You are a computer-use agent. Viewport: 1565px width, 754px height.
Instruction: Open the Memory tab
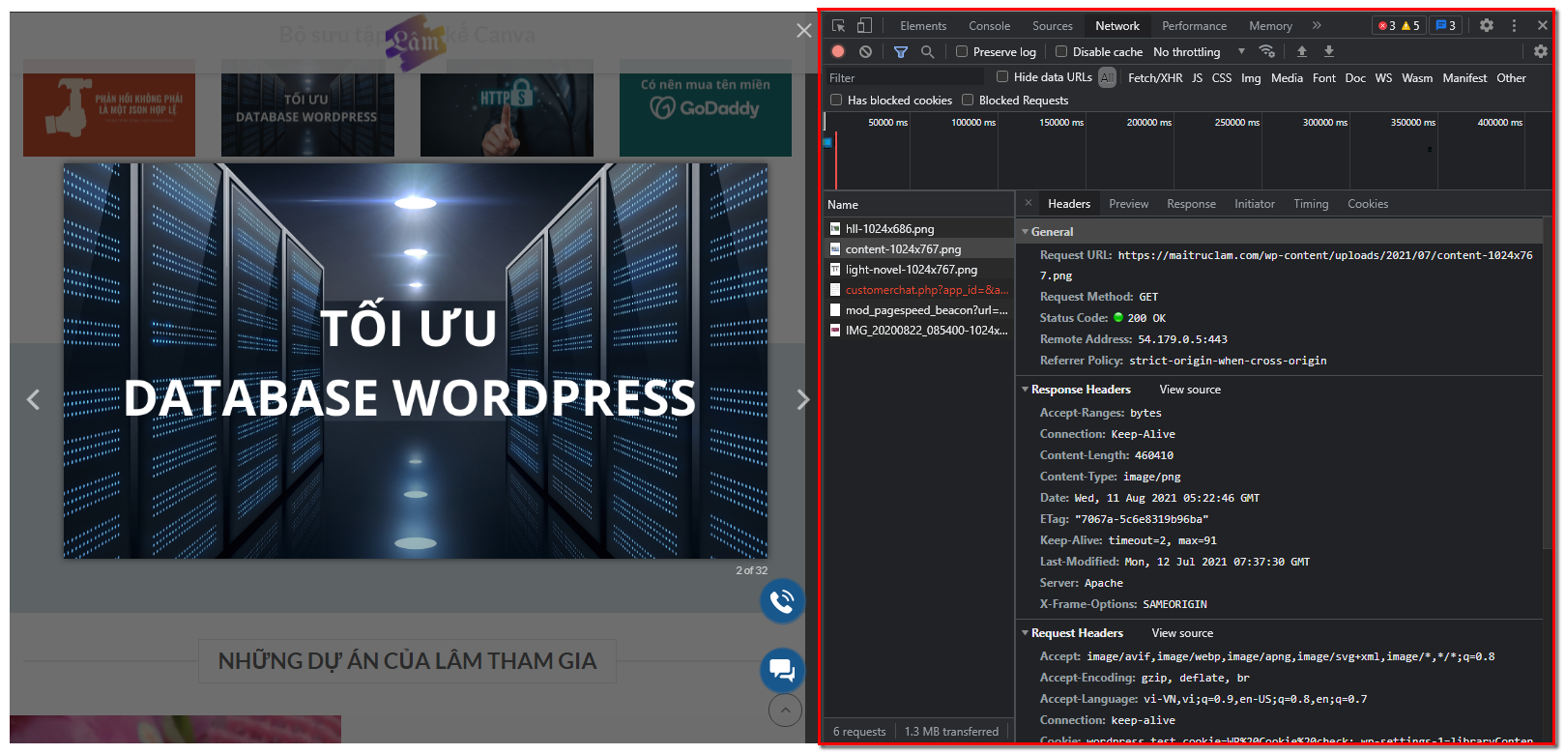tap(1270, 26)
